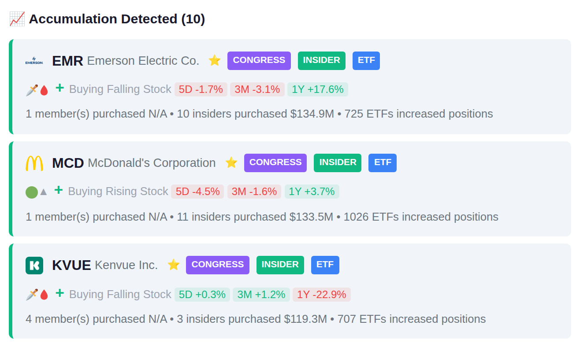580x347 pixels.
Task: Click the green plus icon on MCD row
Action: (59, 190)
